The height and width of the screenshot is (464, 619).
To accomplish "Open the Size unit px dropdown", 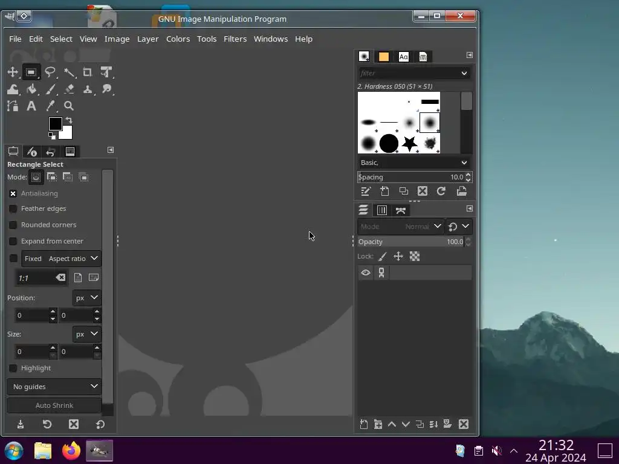I will click(87, 333).
